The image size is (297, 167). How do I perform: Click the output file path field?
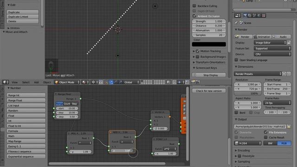[x=260, y=126]
